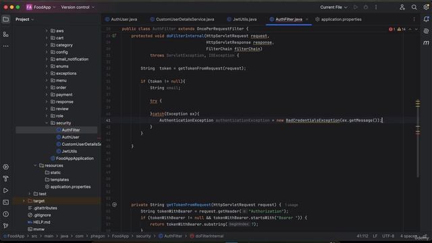
Task: Click the warning count indicator
Action: click(x=401, y=29)
